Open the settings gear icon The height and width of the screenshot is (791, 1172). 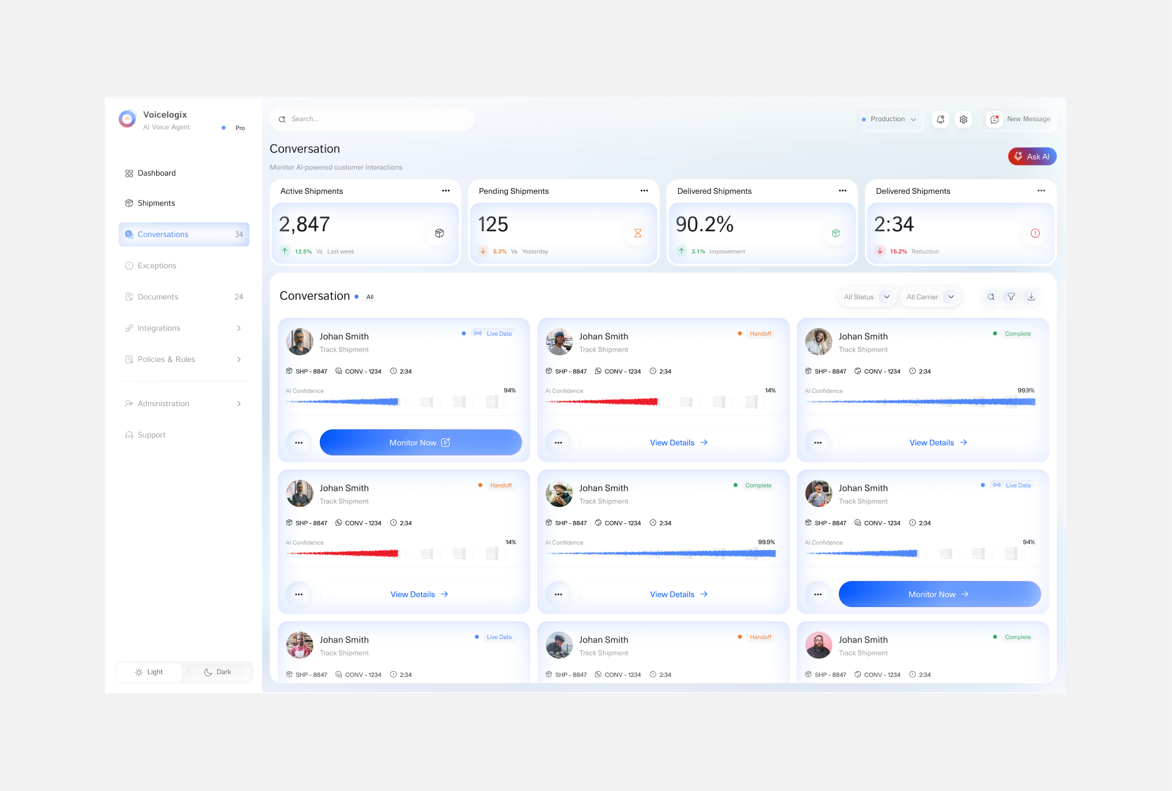point(963,119)
